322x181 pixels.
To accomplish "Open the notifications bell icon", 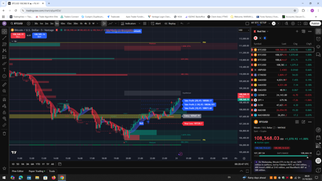I will (318, 153).
